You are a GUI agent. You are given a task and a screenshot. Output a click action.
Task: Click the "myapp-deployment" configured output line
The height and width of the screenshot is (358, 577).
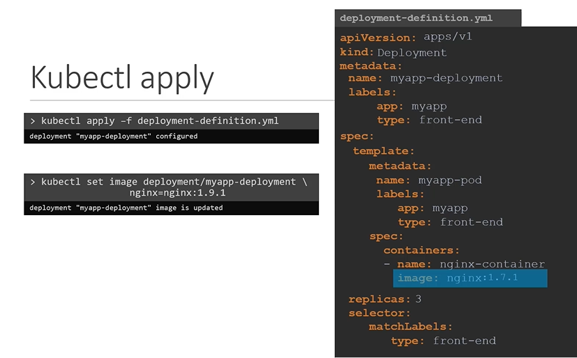pos(114,137)
